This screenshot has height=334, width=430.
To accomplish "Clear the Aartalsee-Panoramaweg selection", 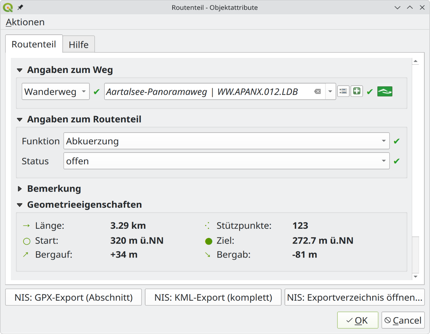I will pos(317,92).
